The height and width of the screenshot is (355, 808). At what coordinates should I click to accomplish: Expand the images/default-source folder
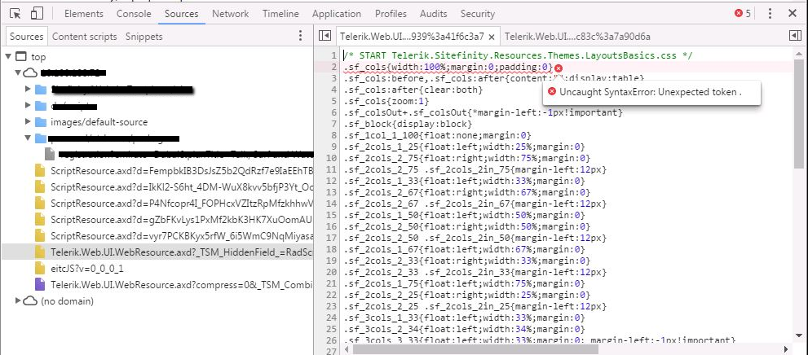29,122
